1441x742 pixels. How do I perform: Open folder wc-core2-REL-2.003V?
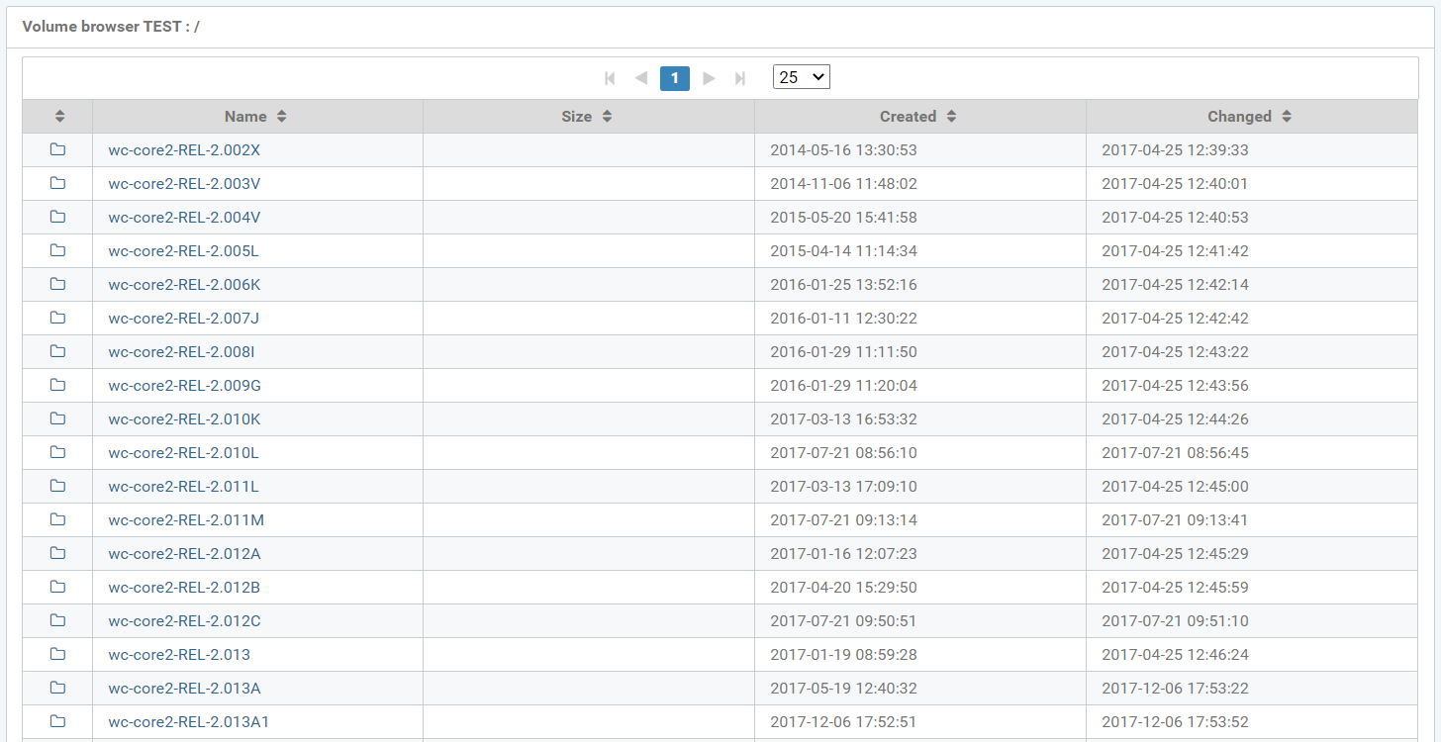pyautogui.click(x=184, y=184)
